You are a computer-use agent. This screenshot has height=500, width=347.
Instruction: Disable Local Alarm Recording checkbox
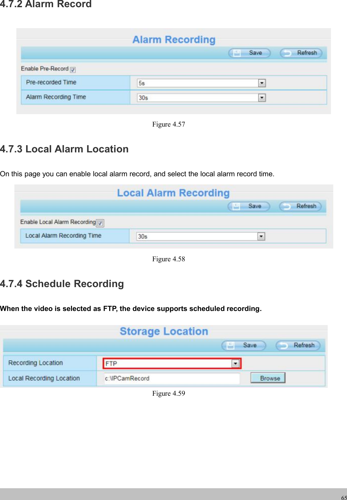[x=100, y=223]
